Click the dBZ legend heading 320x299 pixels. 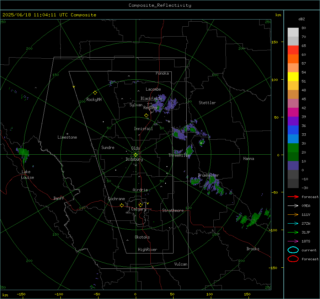(x=302, y=19)
